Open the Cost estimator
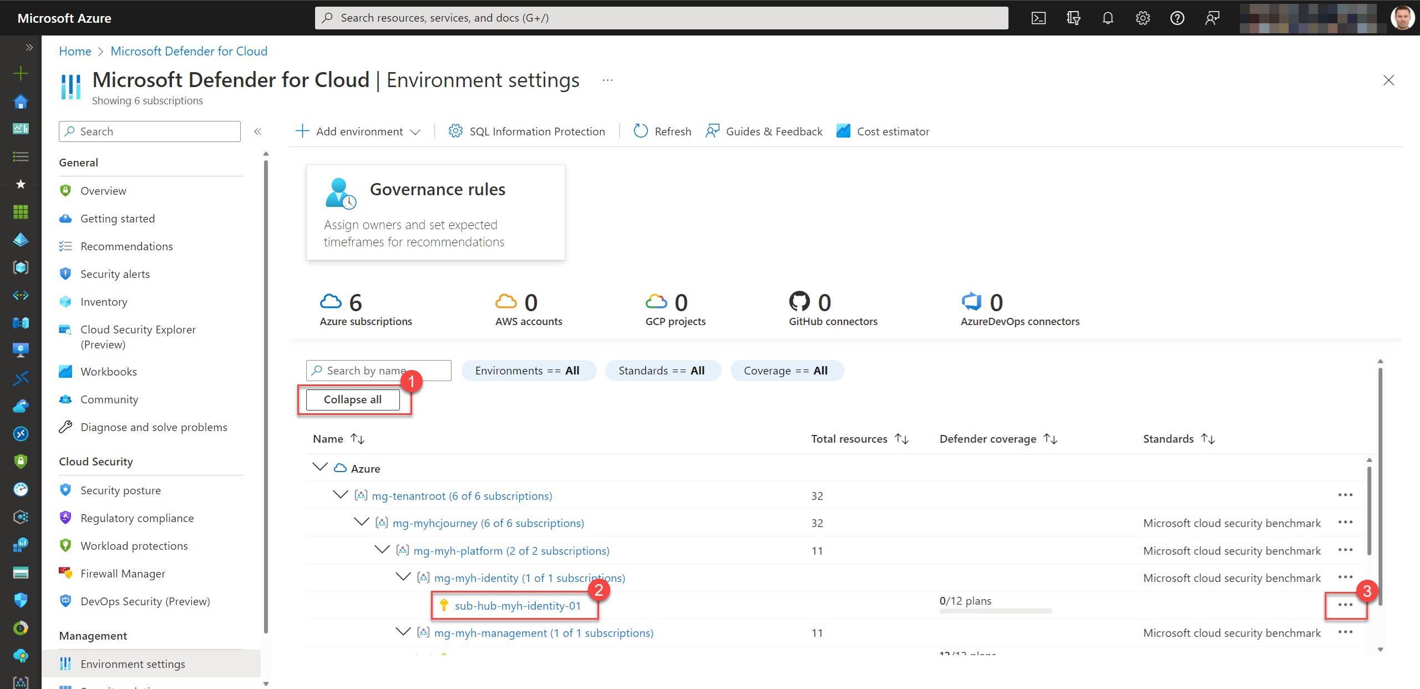This screenshot has height=689, width=1420. tap(883, 131)
